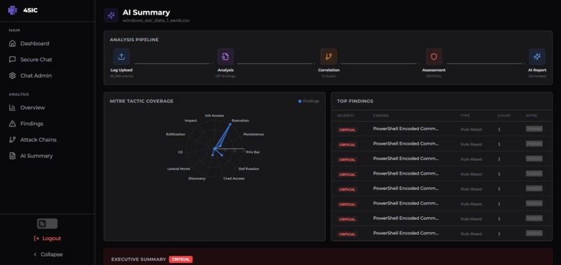Sort table by MITRE column
The width and height of the screenshot is (561, 265).
[x=532, y=116]
